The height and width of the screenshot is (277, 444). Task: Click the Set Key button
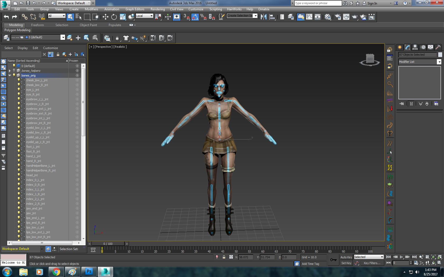coord(346,263)
